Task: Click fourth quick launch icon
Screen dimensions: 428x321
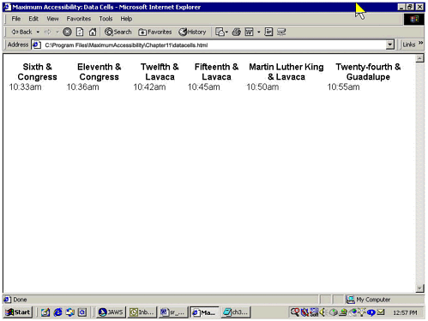Action: [x=82, y=312]
